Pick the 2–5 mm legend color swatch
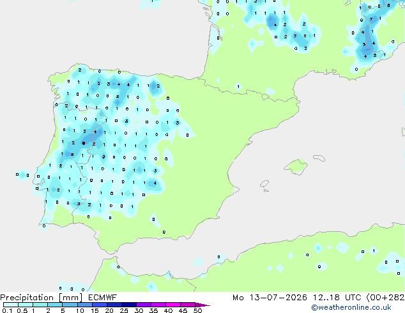The width and height of the screenshot is (405, 313). tap(55, 305)
